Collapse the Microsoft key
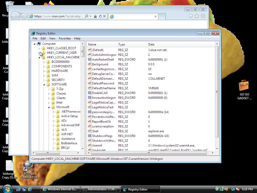 click(49, 107)
